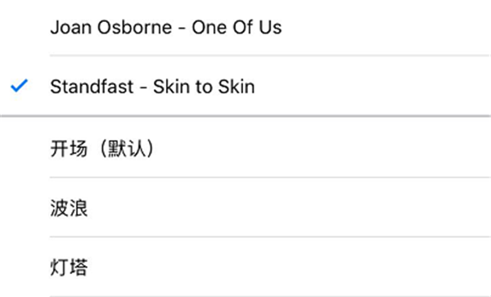Image resolution: width=491 pixels, height=297 pixels.
Task: Pick the 波浪 tone
Action: coord(245,207)
